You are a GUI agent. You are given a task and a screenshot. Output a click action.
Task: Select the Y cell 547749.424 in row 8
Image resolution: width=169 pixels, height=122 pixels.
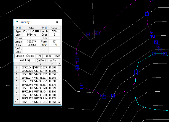pyautogui.click(x=41, y=92)
